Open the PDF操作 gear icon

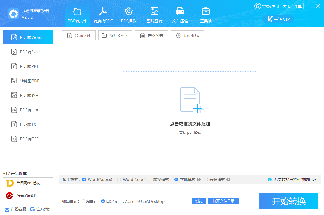[x=128, y=11]
